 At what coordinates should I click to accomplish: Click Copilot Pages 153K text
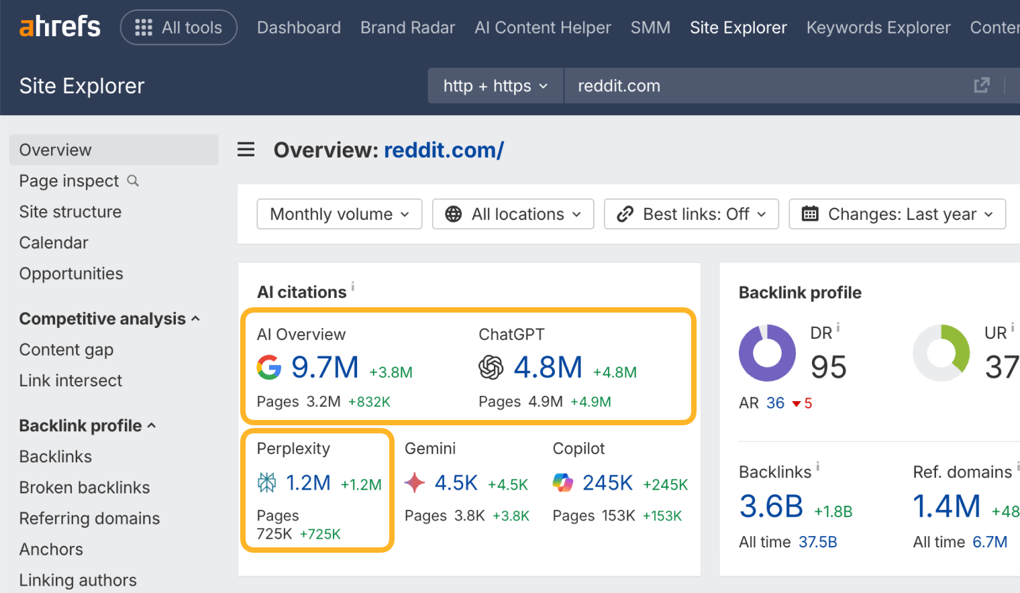(594, 516)
